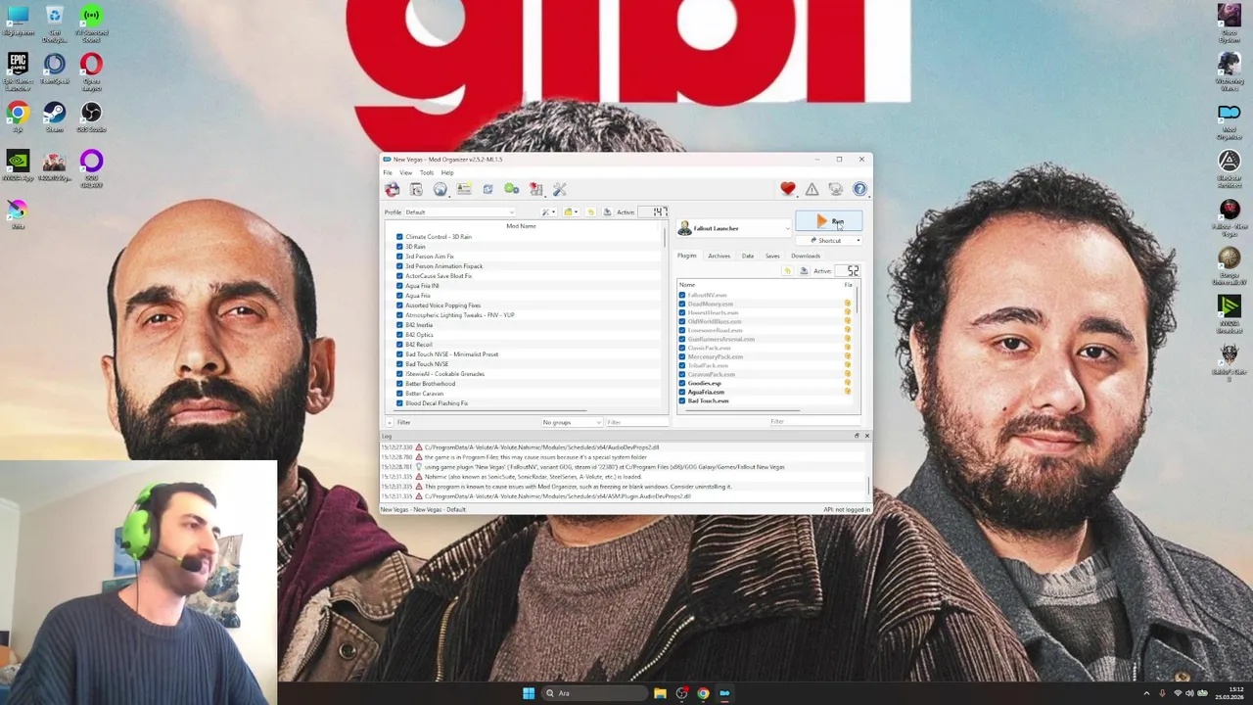The width and height of the screenshot is (1253, 705).
Task: Click the Run button
Action: coord(829,223)
